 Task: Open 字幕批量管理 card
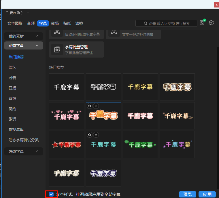[x=76, y=49]
